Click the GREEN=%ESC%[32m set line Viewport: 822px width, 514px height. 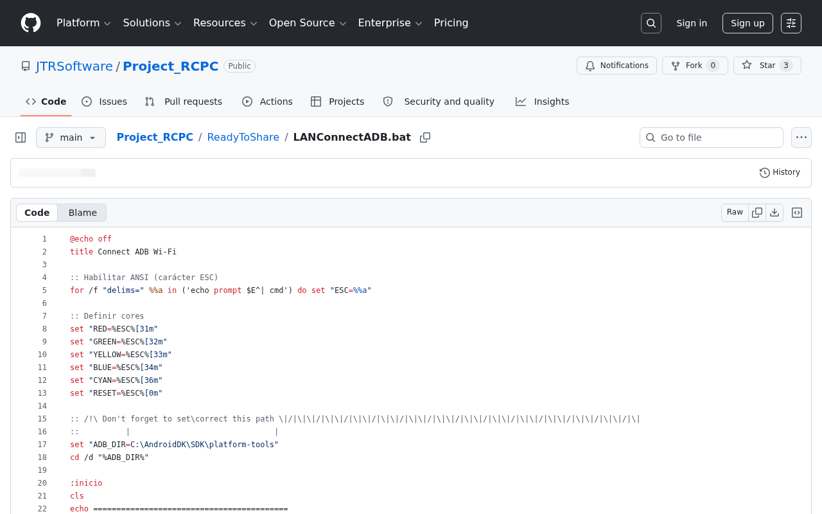coord(119,342)
